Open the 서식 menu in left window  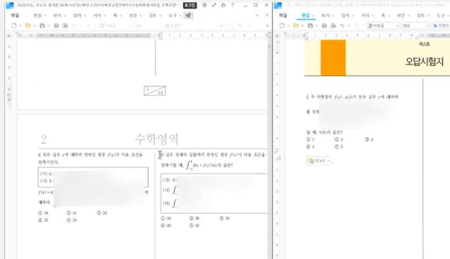coord(99,15)
